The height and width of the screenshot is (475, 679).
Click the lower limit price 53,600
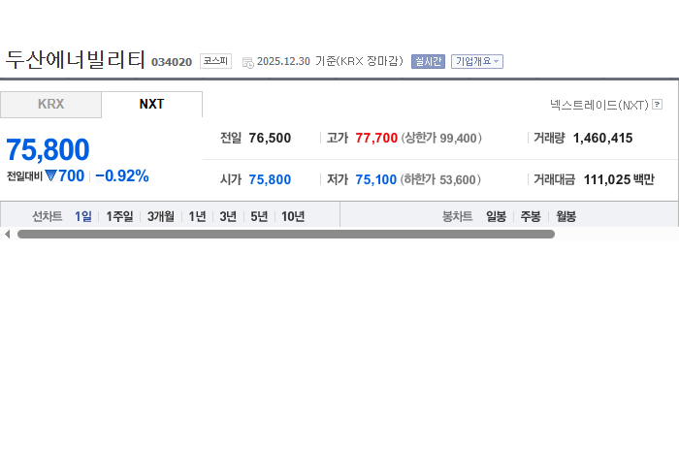[457, 180]
